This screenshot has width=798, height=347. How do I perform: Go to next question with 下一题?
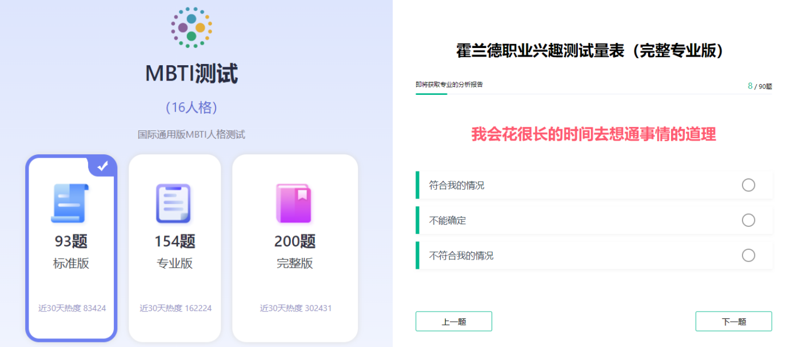(x=734, y=321)
